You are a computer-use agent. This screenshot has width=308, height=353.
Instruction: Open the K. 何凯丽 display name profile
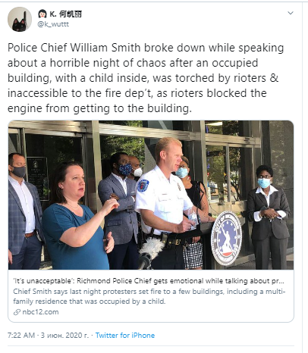[x=65, y=14]
